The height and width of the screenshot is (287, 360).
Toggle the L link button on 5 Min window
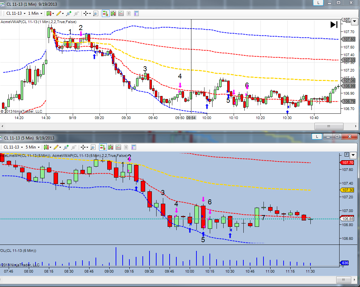point(317,136)
